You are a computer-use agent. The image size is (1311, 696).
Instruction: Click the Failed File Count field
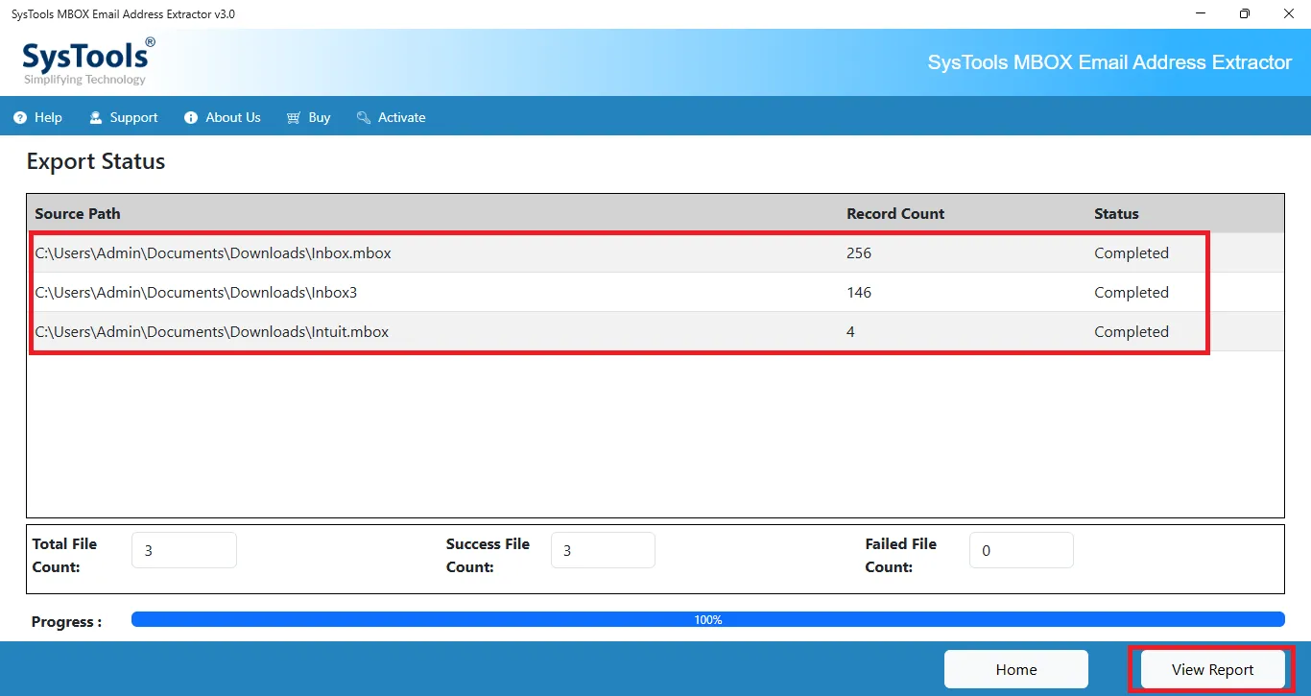(1021, 550)
